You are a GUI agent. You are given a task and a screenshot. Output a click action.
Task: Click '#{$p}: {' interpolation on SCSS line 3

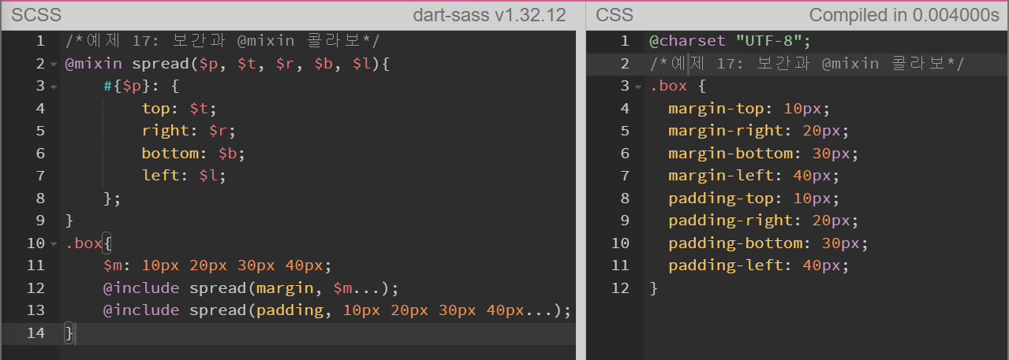pyautogui.click(x=141, y=86)
